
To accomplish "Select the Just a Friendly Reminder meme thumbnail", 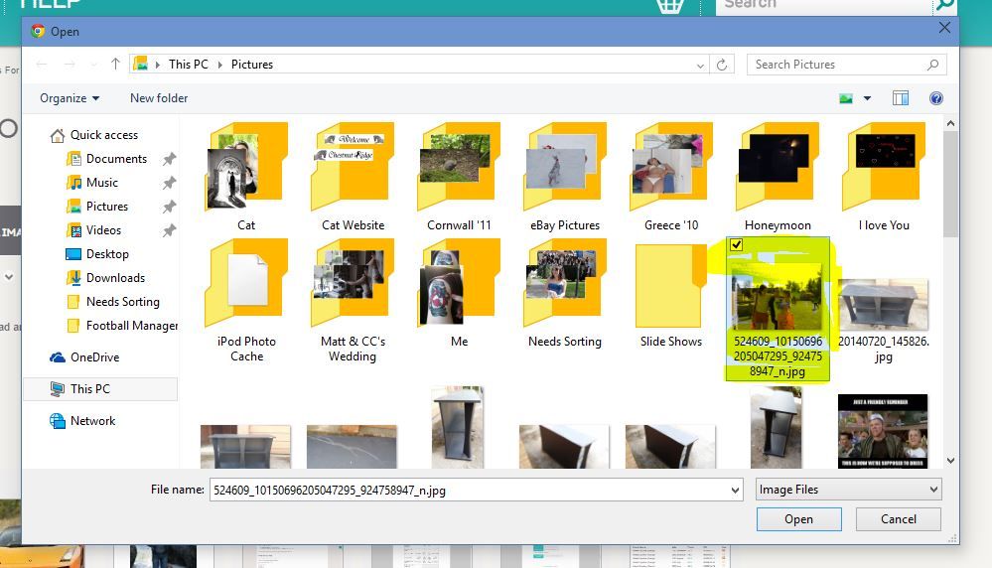I will pyautogui.click(x=883, y=431).
